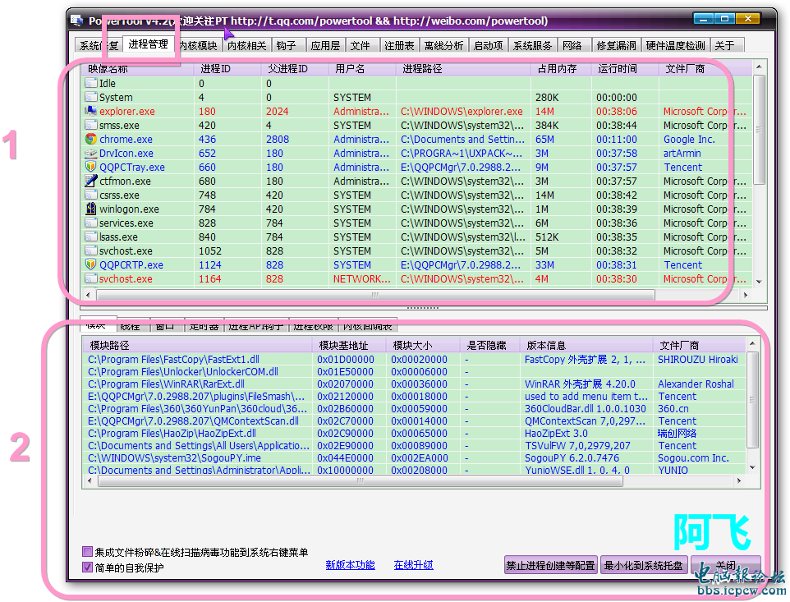790x602 pixels.
Task: Sort module list by 模块基地址 column
Action: [x=349, y=345]
